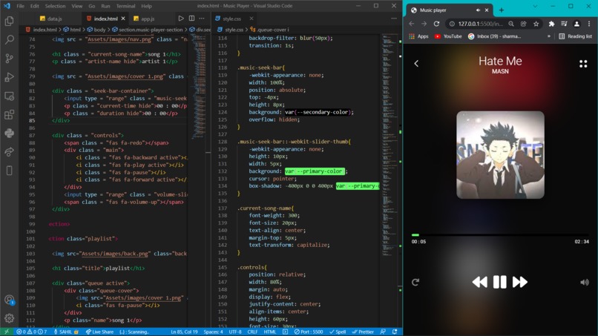Screen dimensions: 598x336
Task: Change language mode via HTML status item
Action: tap(270, 332)
